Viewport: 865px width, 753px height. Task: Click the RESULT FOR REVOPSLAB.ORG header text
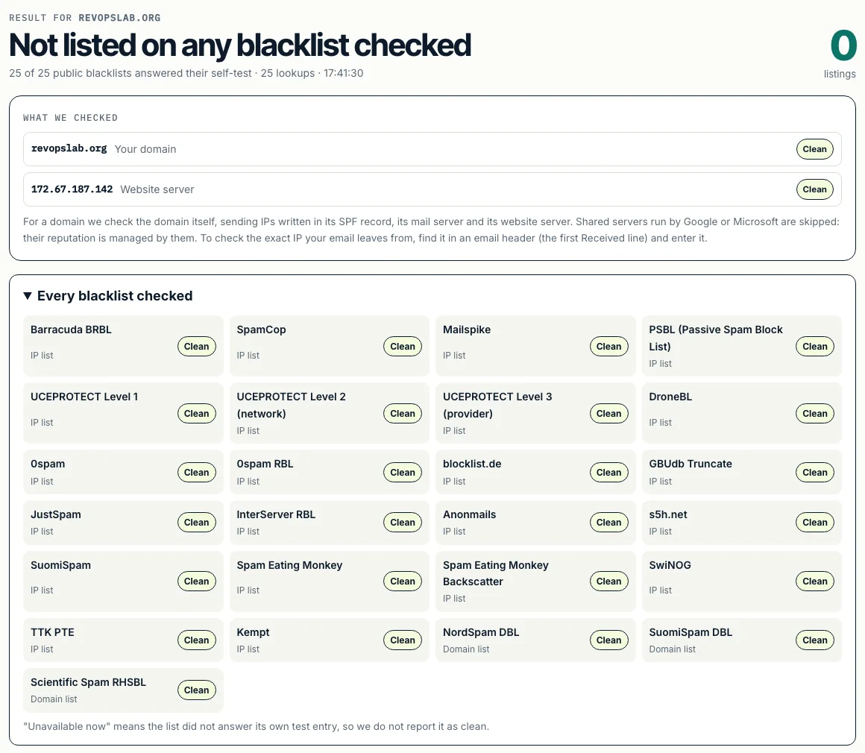tap(85, 18)
